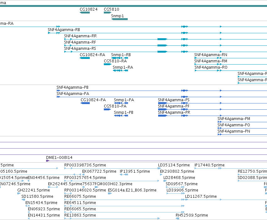Click EST label EK293802.5prime

(x=177, y=171)
